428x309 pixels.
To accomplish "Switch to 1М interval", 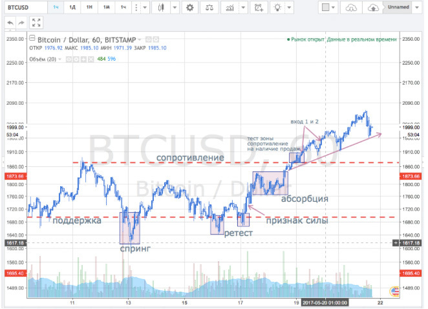I will point(107,7).
